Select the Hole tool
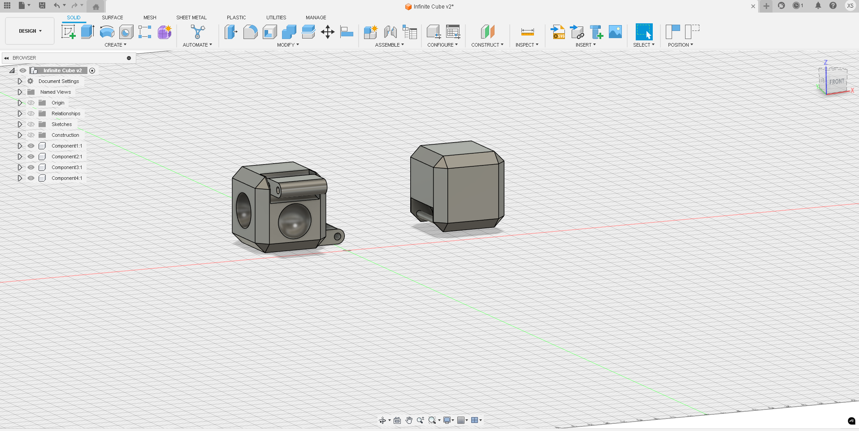The width and height of the screenshot is (859, 431). pos(126,32)
